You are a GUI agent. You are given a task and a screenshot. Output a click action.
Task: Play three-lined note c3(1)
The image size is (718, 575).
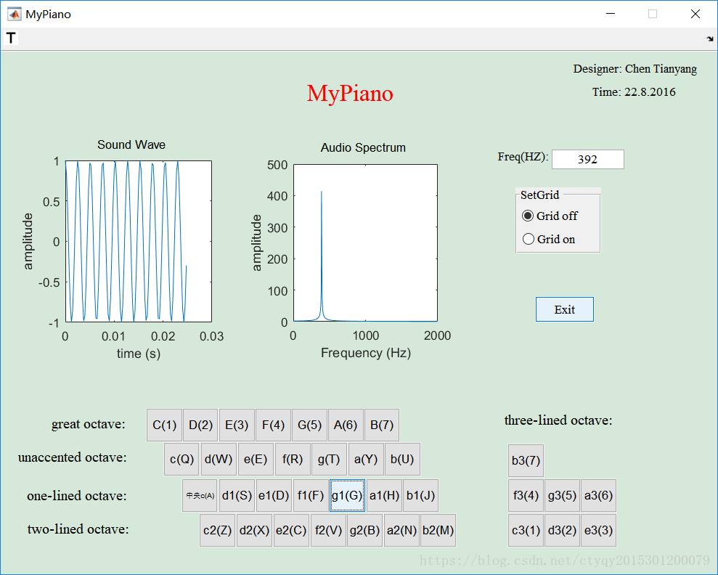(526, 530)
